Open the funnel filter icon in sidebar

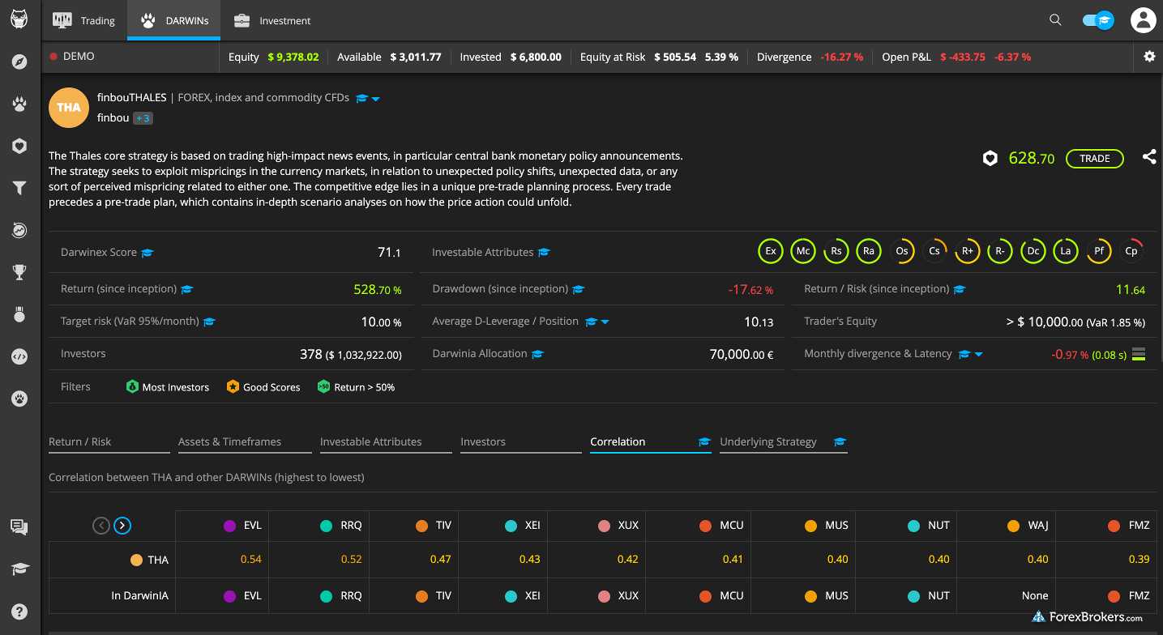click(x=19, y=188)
